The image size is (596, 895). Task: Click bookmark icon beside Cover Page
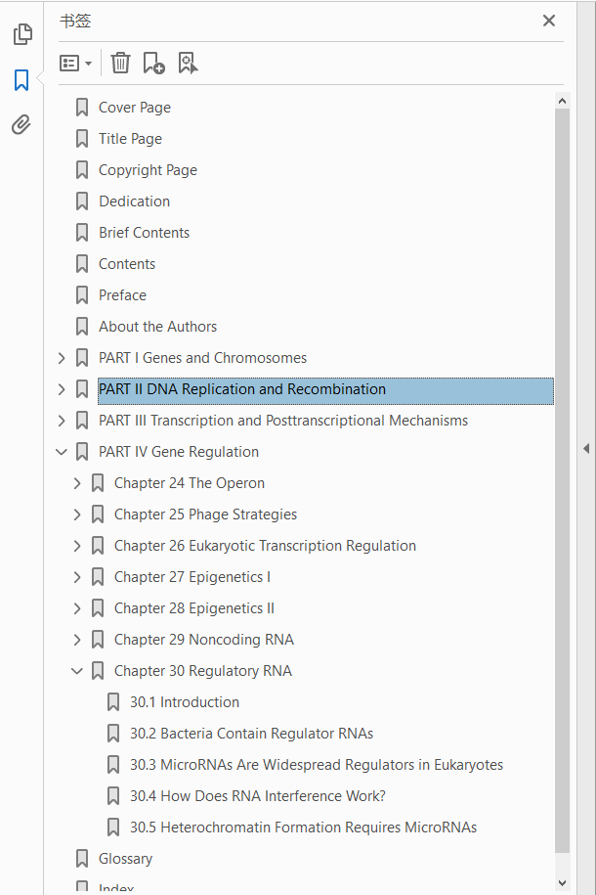coord(83,108)
